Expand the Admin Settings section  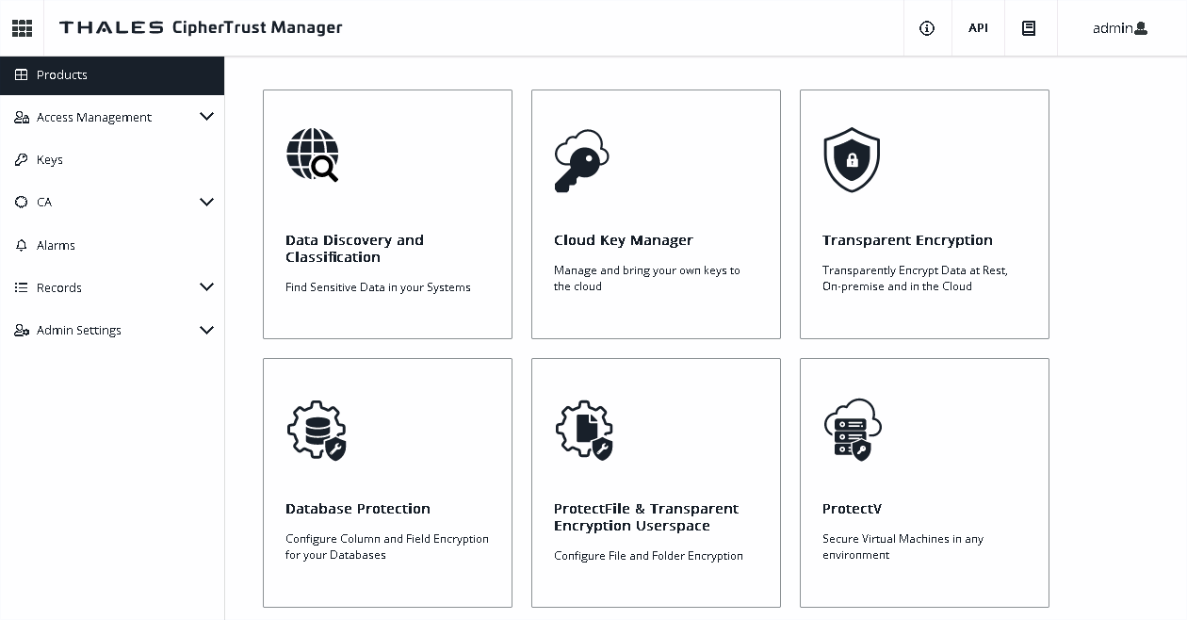coord(206,330)
